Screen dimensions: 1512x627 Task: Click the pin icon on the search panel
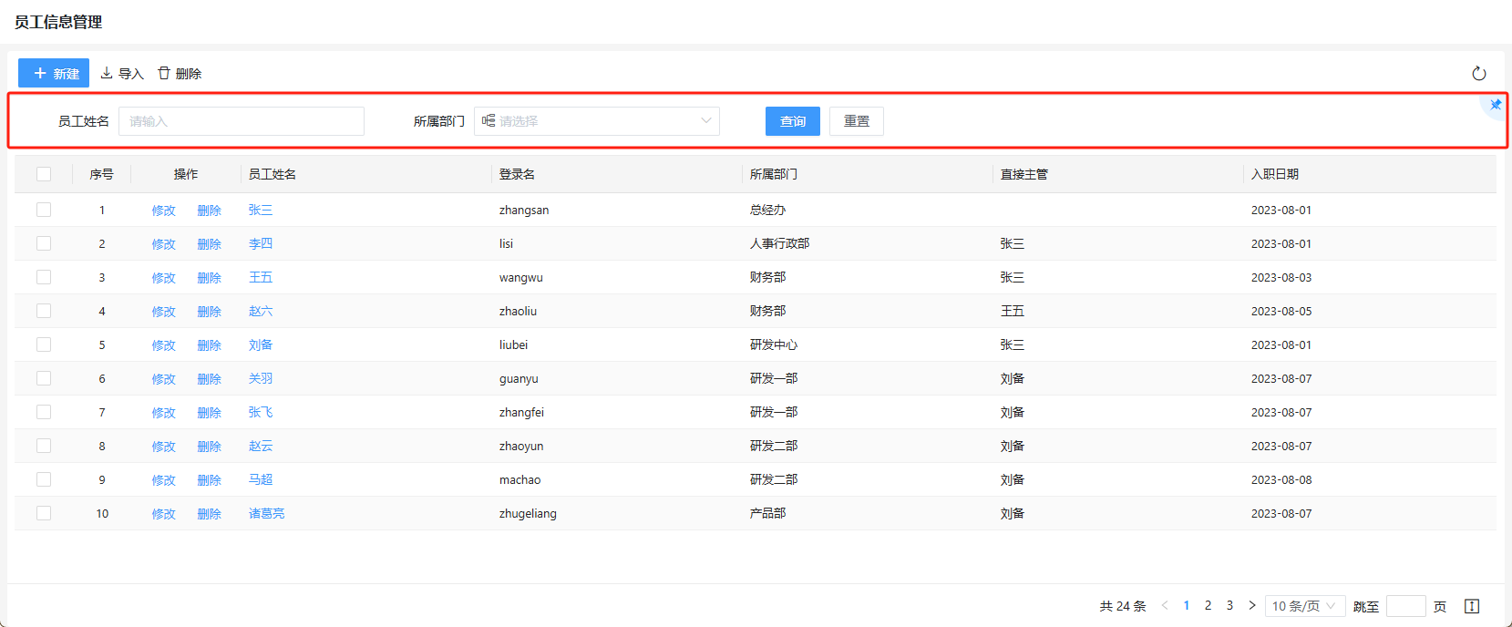1496,105
